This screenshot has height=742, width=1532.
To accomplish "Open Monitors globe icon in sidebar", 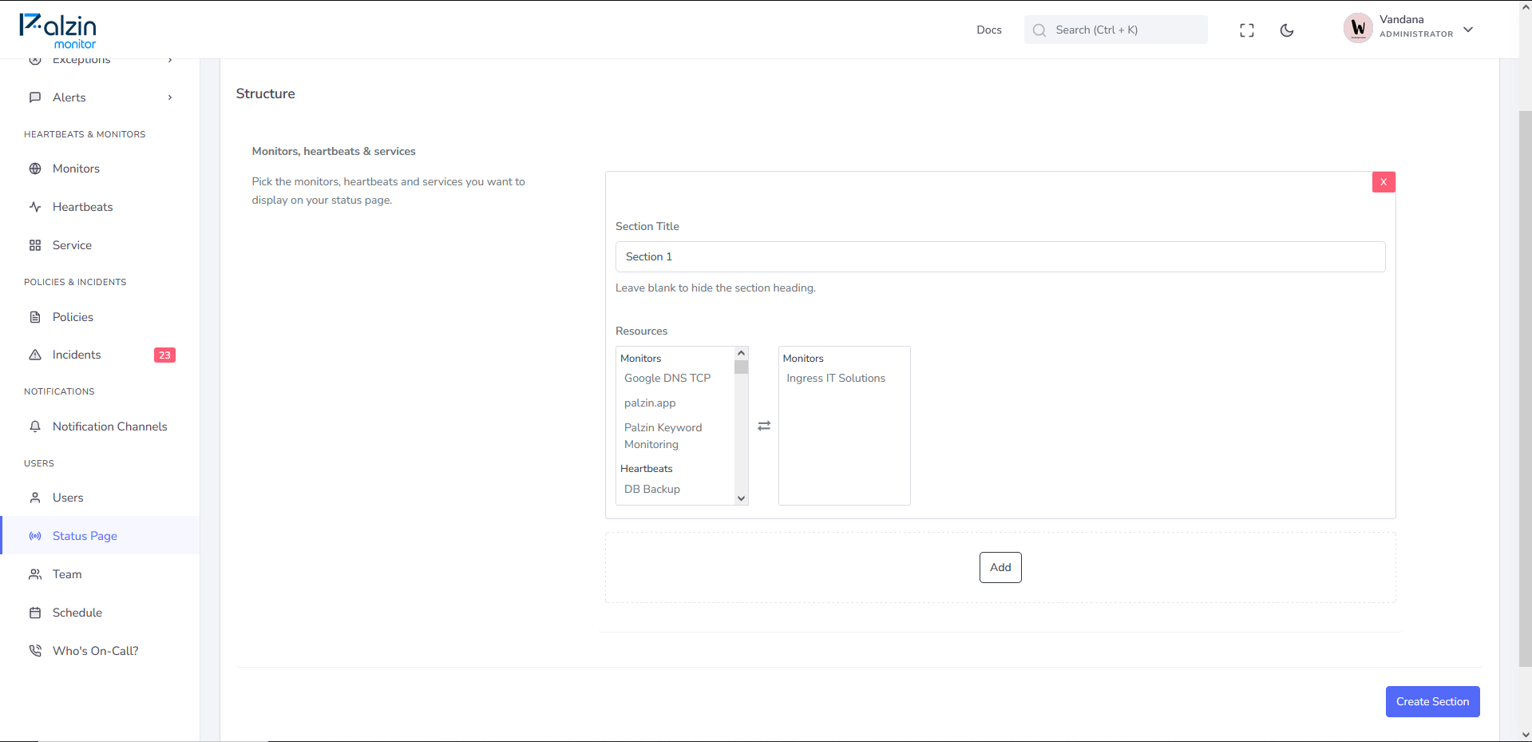I will 35,169.
